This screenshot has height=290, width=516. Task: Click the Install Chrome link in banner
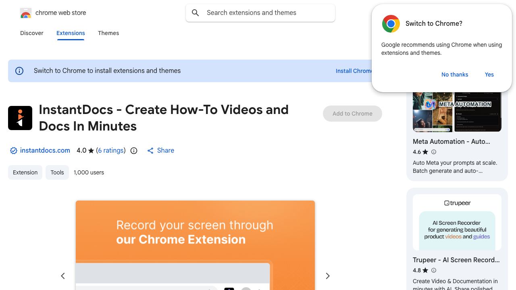tap(354, 71)
